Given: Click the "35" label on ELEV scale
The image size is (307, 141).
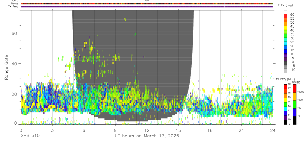Looking at the screenshot, I should [292, 34].
